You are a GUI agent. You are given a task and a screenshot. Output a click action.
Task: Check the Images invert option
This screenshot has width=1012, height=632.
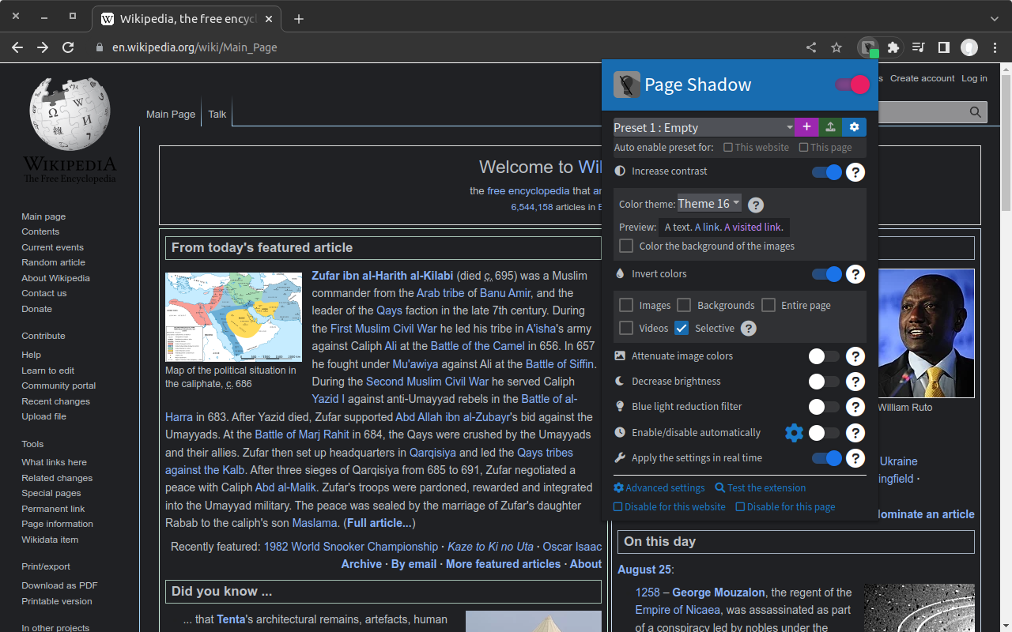[626, 305]
